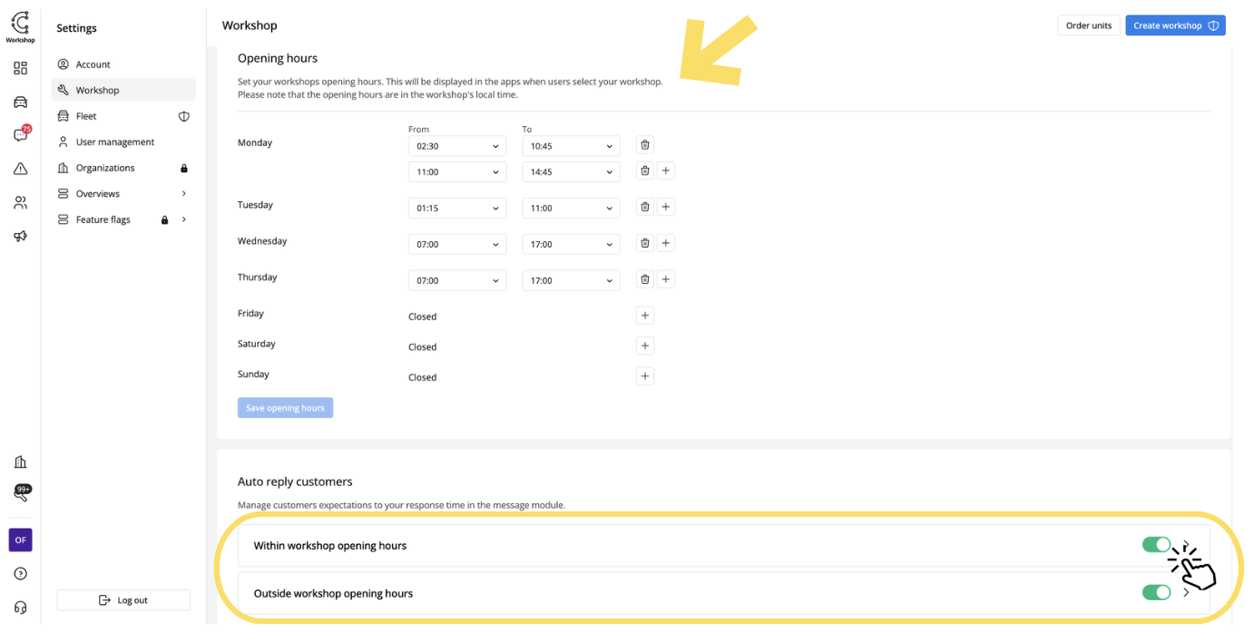Open messages chat icon with red badge
The width and height of the screenshot is (1254, 642).
(20, 135)
